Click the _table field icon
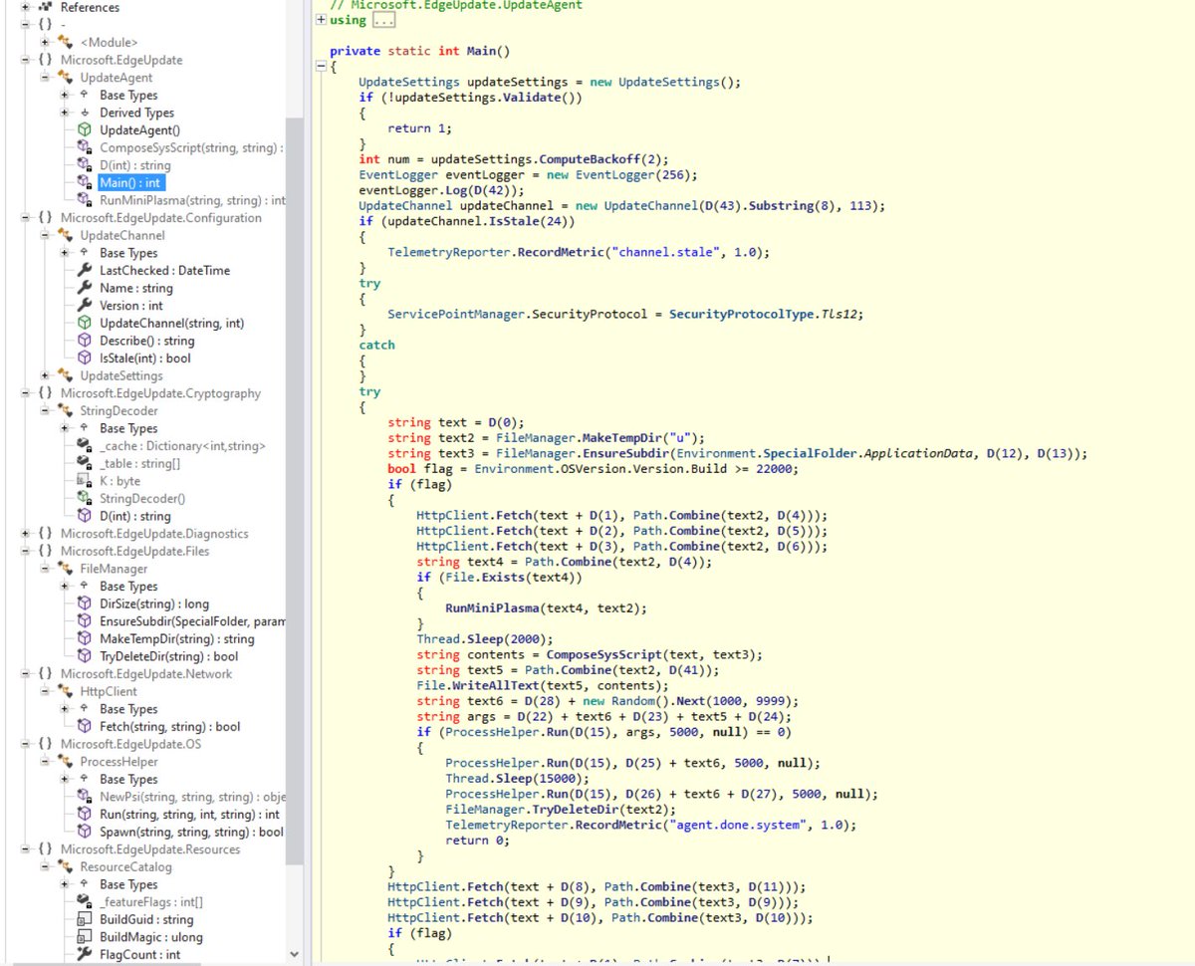The image size is (1195, 966). [x=86, y=463]
